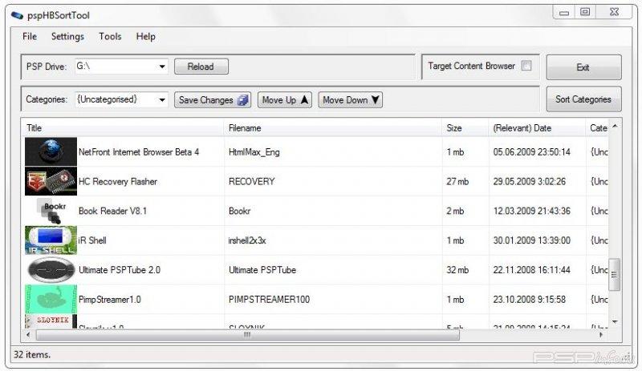The width and height of the screenshot is (642, 371).
Task: Click the Book Reader V8.1 icon
Action: (51, 211)
